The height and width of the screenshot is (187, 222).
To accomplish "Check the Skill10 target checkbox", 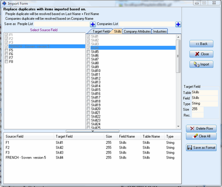I will coord(88,71).
